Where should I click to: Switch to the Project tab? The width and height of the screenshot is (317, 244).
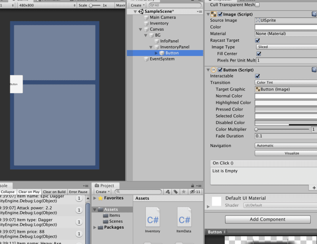coord(105,186)
